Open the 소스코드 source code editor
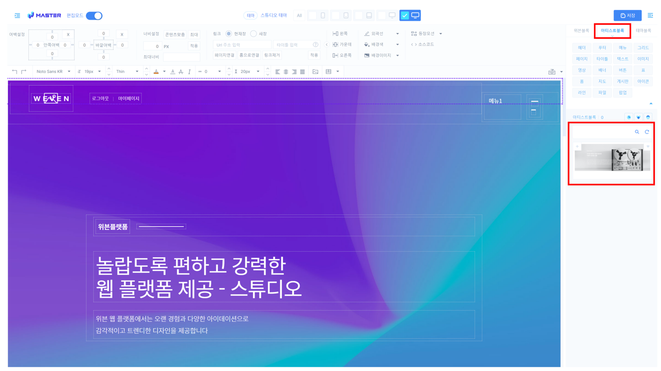This screenshot has width=661, height=371. (x=422, y=44)
